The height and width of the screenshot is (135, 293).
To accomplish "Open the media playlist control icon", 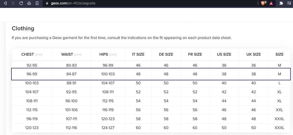I will tap(289, 3).
